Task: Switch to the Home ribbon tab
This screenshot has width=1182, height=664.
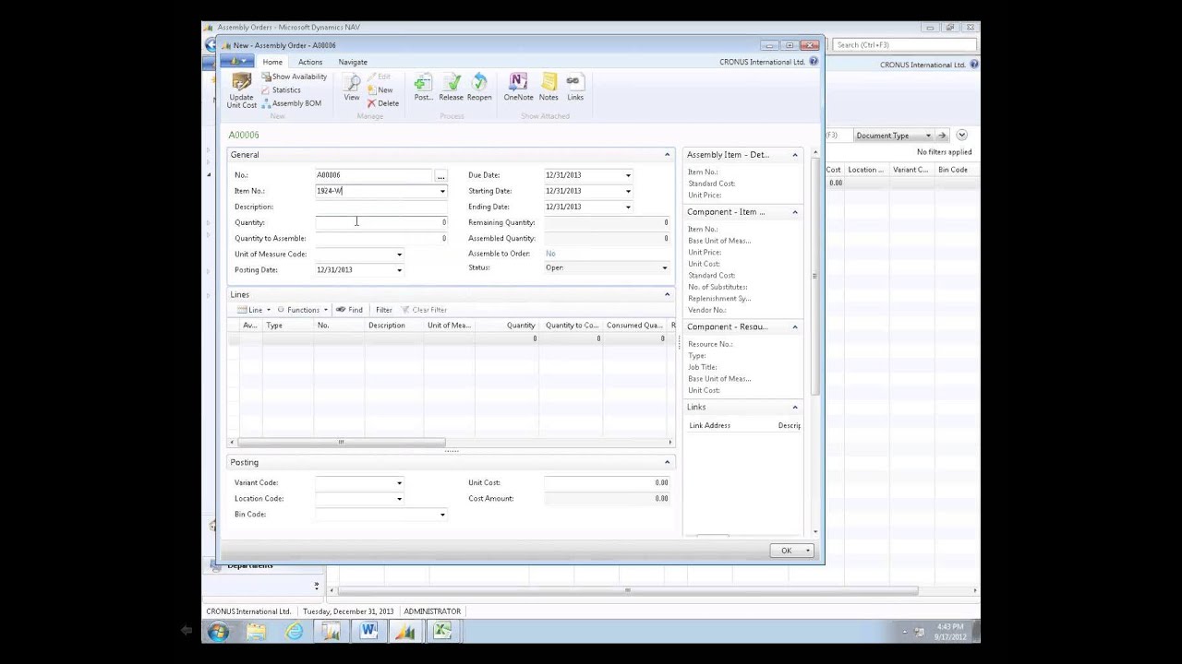Action: coord(272,62)
